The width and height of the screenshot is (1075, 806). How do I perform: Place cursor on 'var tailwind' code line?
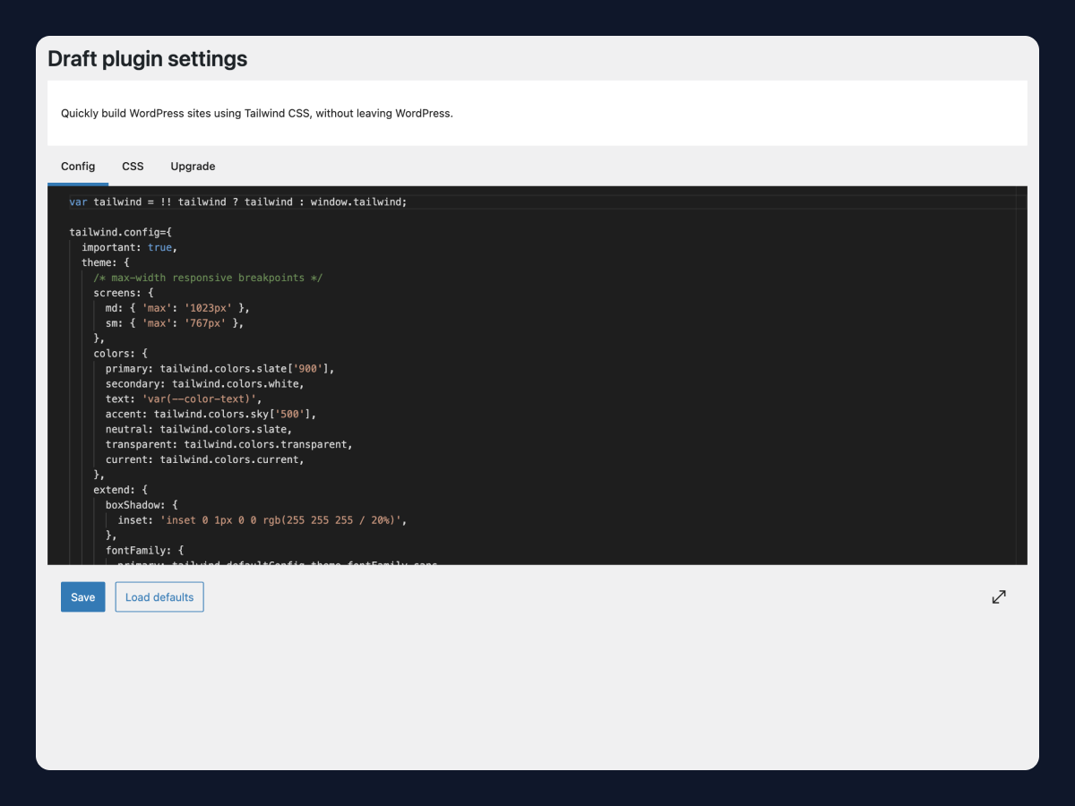point(238,201)
